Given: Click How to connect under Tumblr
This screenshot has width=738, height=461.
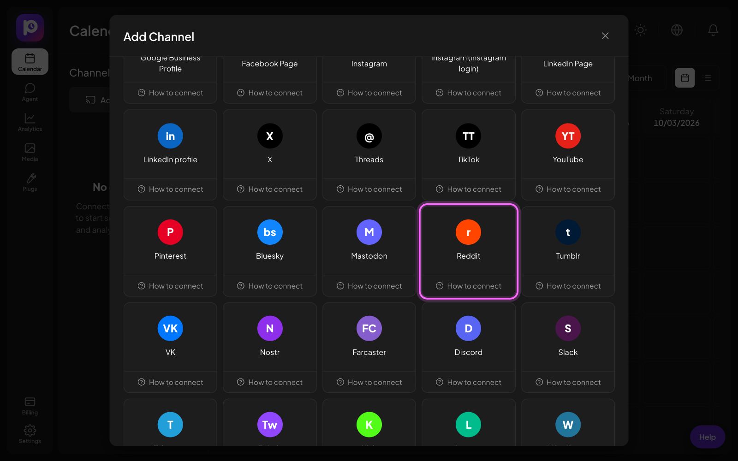Looking at the screenshot, I should point(568,286).
